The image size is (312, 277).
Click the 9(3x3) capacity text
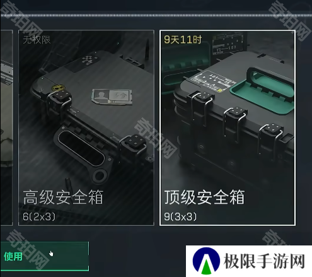(x=180, y=216)
